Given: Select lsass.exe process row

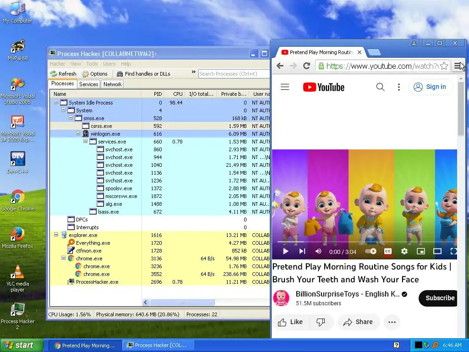Looking at the screenshot, I should click(x=160, y=212).
